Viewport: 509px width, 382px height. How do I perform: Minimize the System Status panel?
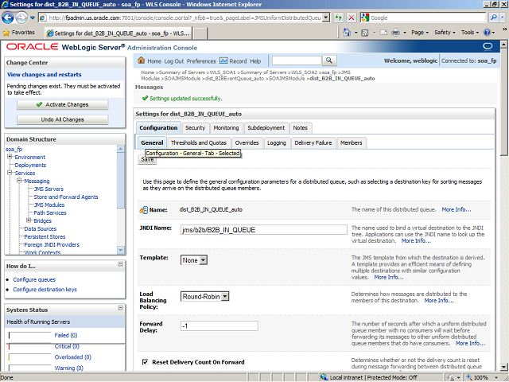tap(120, 309)
